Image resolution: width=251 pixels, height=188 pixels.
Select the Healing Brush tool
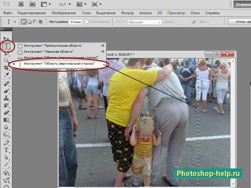7,83
